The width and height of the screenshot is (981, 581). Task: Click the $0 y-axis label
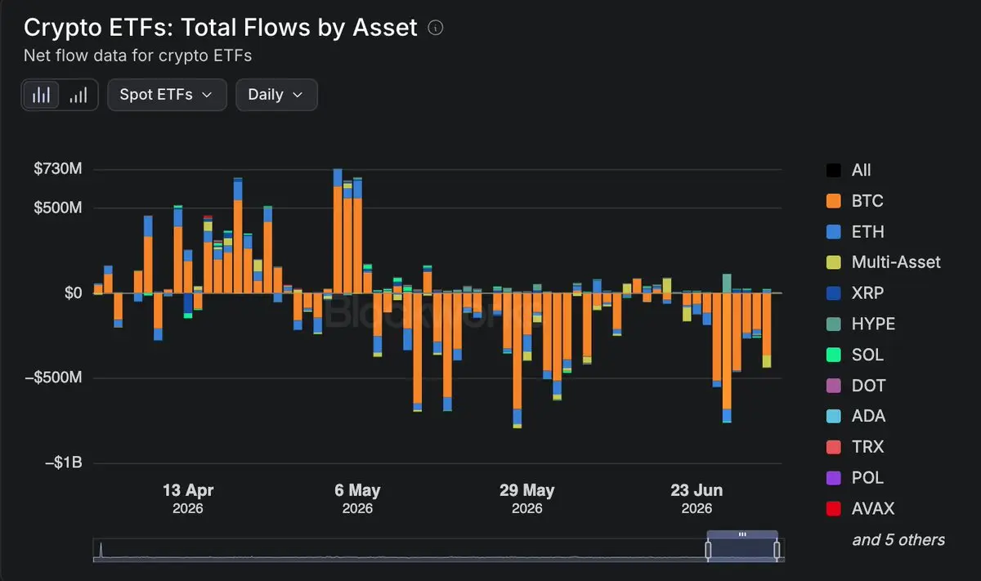73,293
